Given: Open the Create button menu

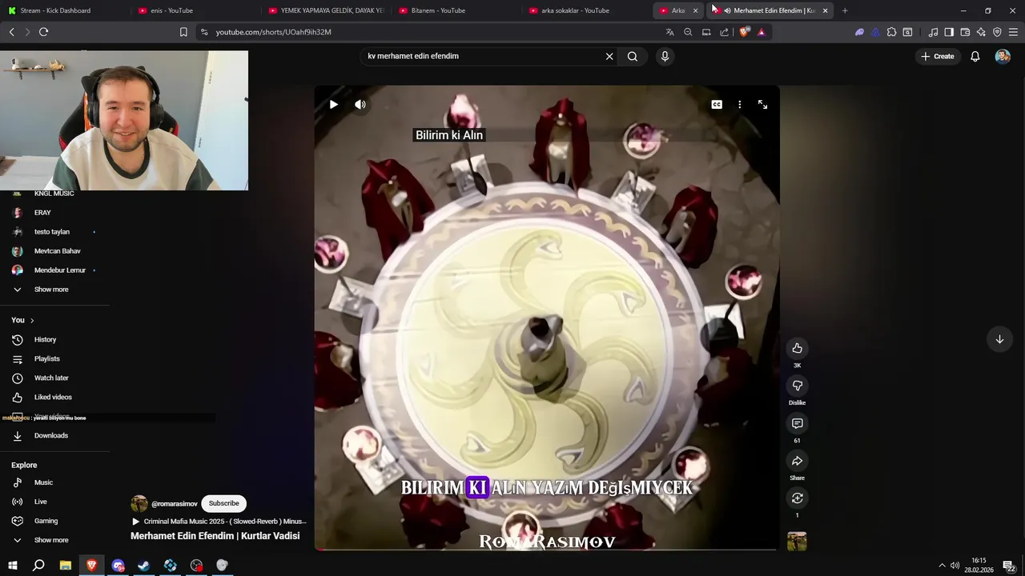Looking at the screenshot, I should tap(938, 56).
